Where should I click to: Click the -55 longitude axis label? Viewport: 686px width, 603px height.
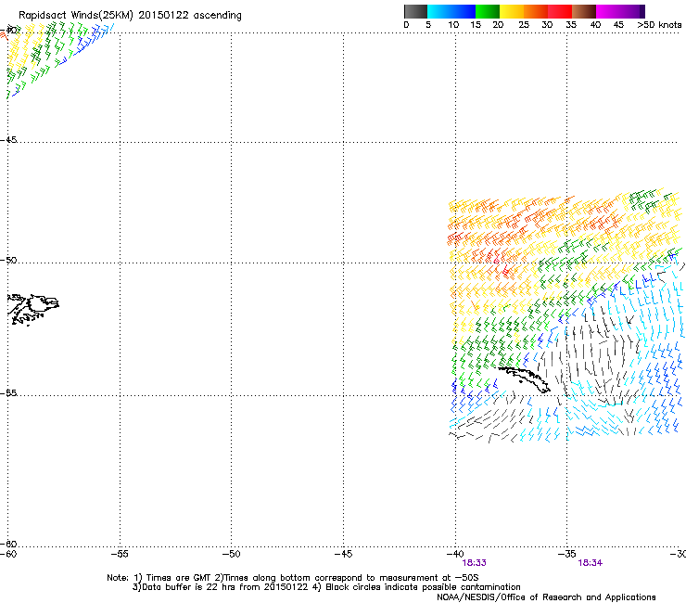(x=120, y=554)
